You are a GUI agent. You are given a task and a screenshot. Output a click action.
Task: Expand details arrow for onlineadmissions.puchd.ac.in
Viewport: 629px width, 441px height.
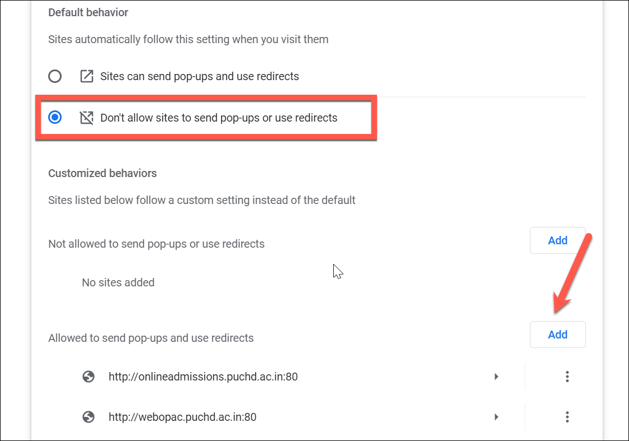click(496, 377)
